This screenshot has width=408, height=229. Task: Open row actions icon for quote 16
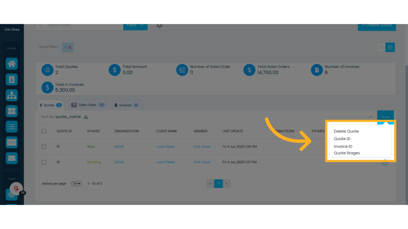coord(385,162)
